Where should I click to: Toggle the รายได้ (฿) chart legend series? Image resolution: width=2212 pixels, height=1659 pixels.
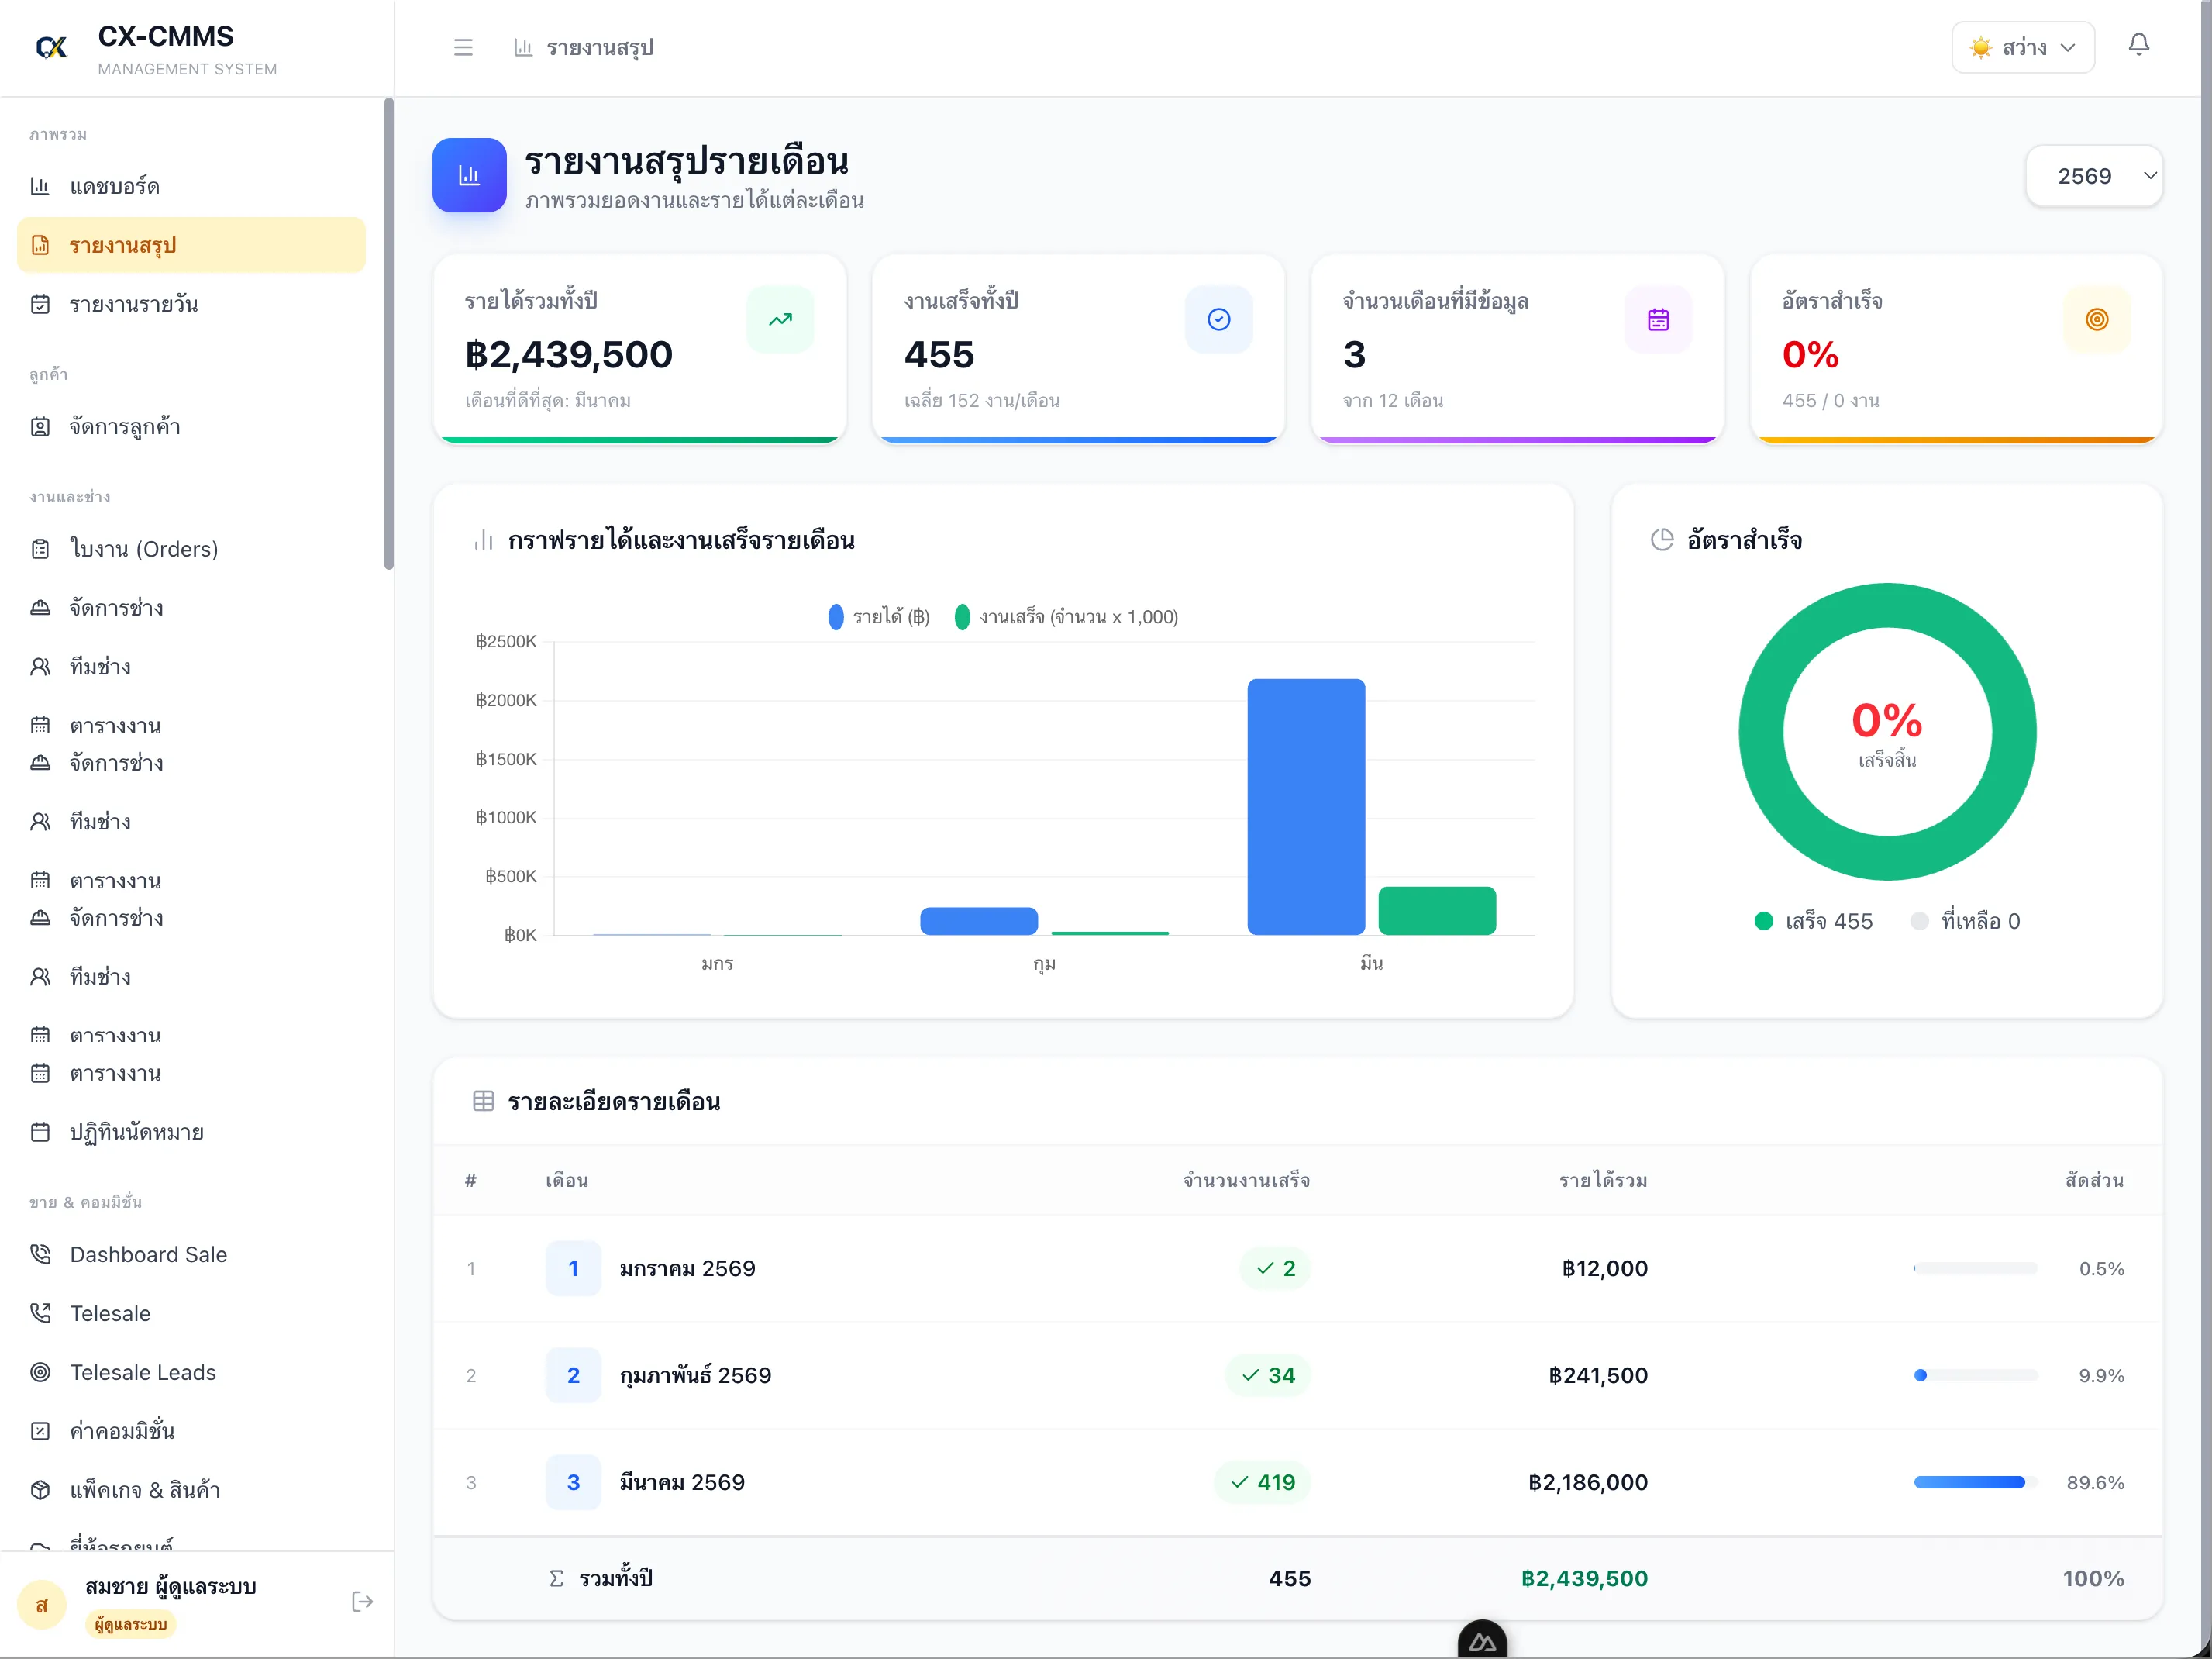(880, 617)
